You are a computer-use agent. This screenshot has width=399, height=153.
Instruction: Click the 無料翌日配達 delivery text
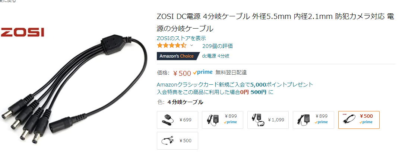231,72
